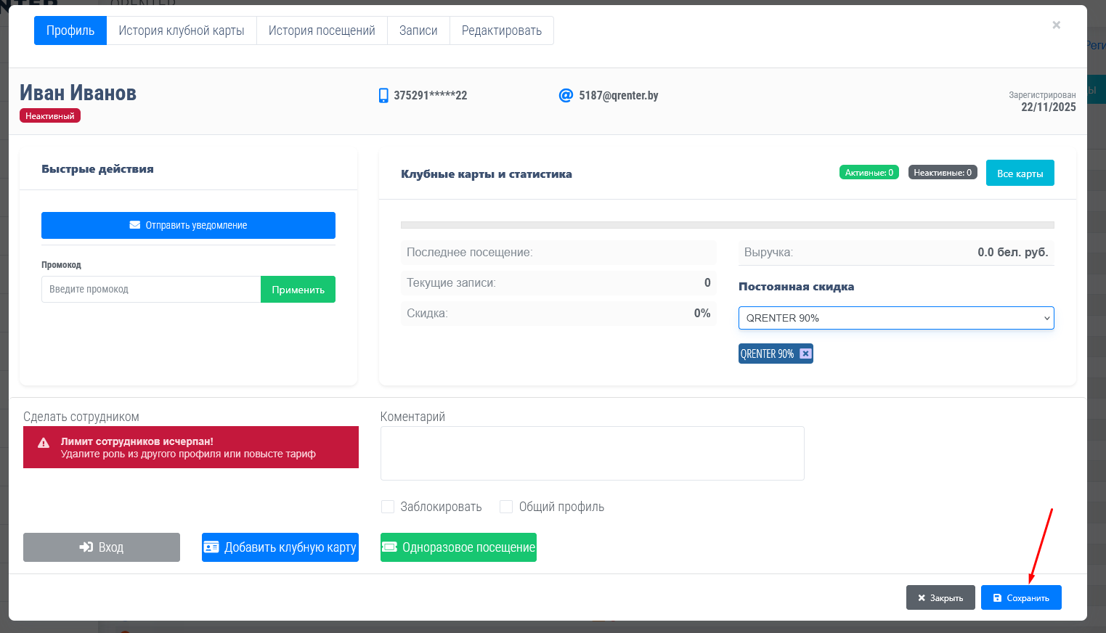
Task: Click the @ email icon
Action: pyautogui.click(x=566, y=96)
